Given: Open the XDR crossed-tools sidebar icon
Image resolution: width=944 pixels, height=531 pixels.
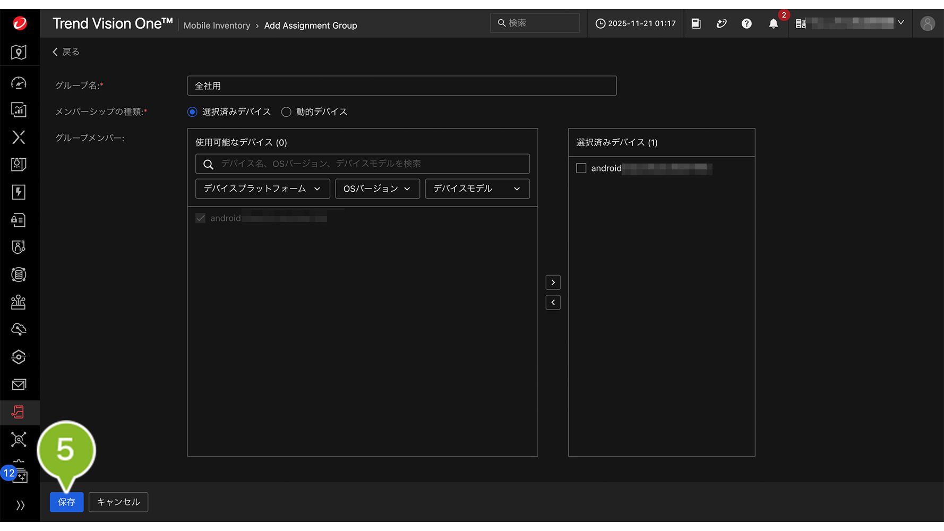Looking at the screenshot, I should coord(19,137).
